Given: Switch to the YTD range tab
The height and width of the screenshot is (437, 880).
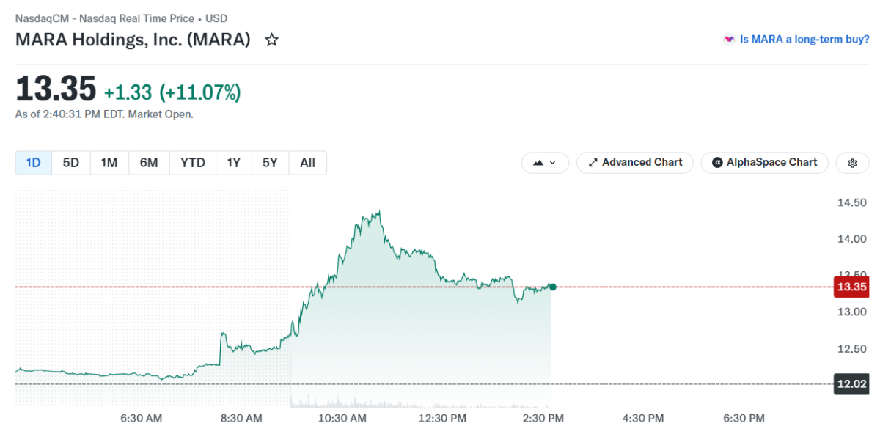Looking at the screenshot, I should [193, 163].
